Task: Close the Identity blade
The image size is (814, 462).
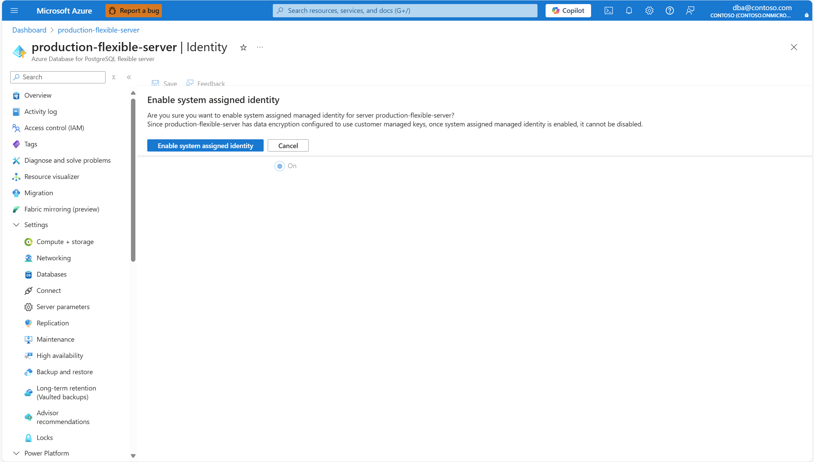Action: click(794, 47)
